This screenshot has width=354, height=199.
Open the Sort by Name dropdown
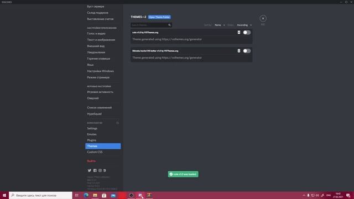pyautogui.click(x=220, y=25)
